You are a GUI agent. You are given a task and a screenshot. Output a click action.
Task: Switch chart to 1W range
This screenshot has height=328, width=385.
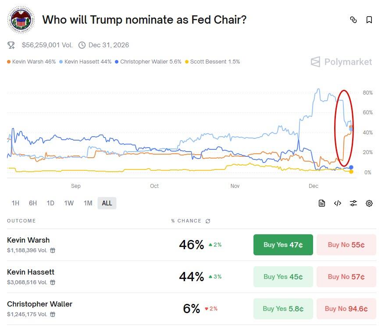tap(69, 203)
